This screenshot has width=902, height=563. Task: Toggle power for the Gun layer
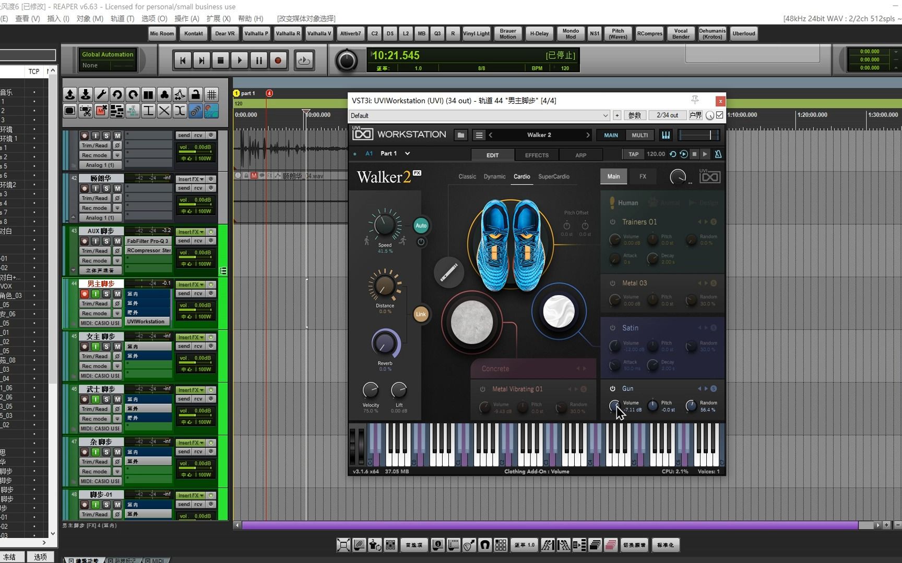click(612, 389)
